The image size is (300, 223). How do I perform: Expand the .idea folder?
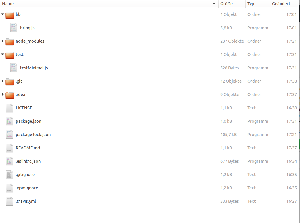pyautogui.click(x=2, y=94)
